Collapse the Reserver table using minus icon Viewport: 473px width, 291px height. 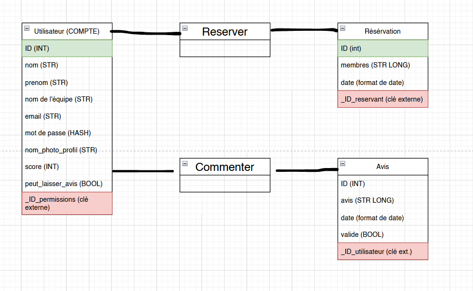[x=185, y=28]
